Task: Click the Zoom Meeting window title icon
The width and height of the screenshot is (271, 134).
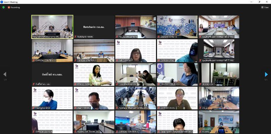Action: coord(2,2)
